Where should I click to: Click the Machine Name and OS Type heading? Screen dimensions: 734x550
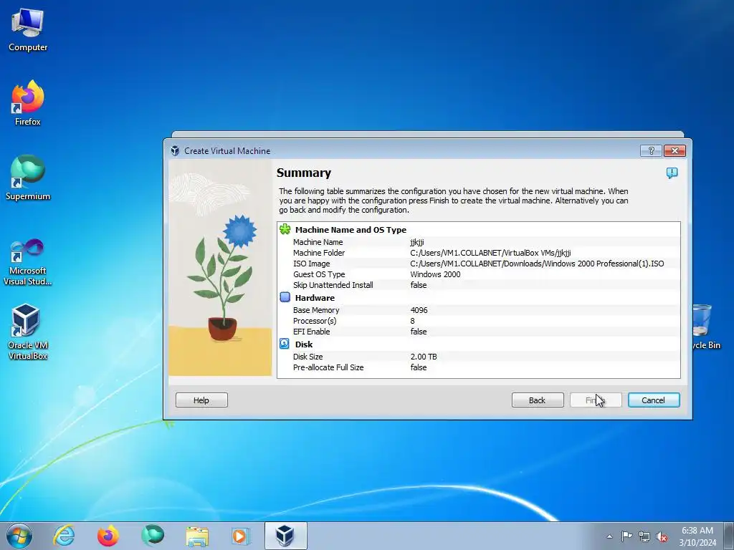click(351, 230)
